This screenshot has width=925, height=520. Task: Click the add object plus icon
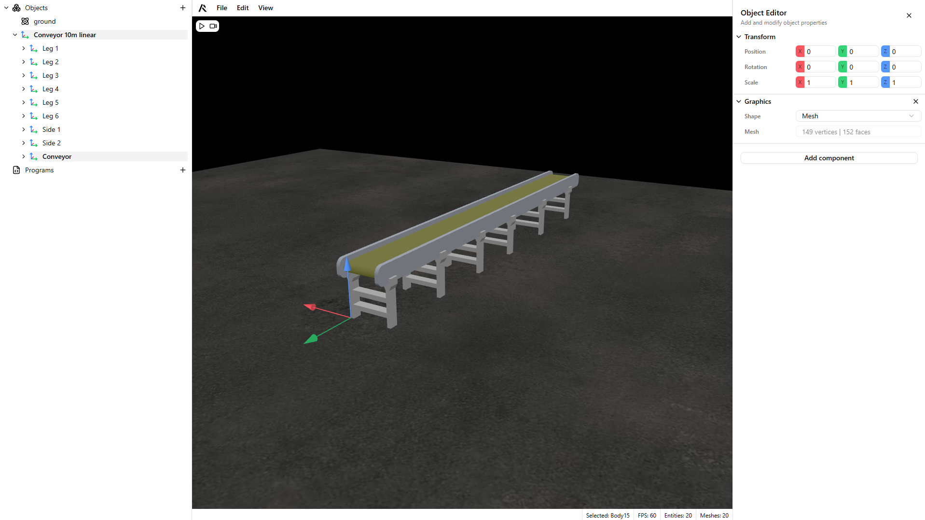tap(183, 8)
